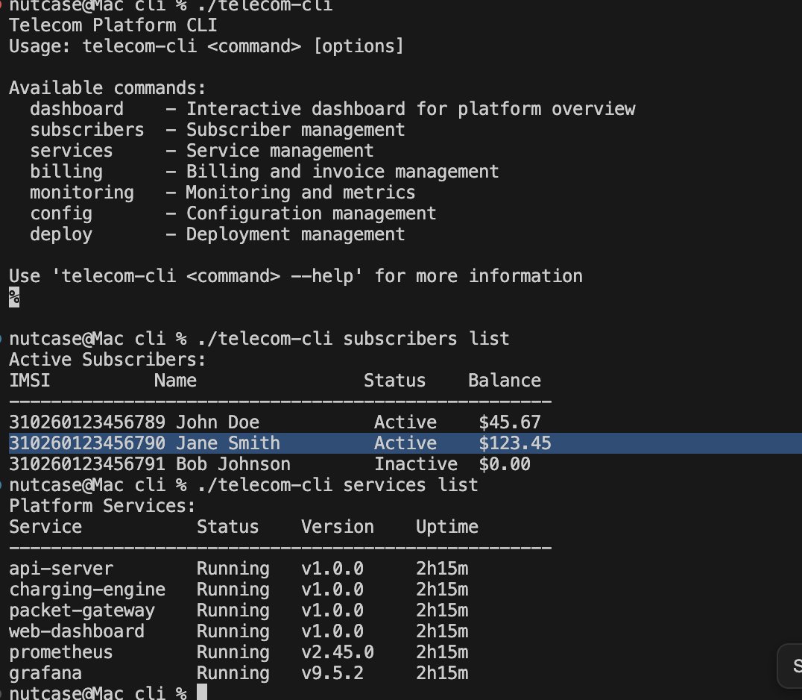Click the './telecom-cli subscribers list' command line
Screen dimensions: 802x700
(x=353, y=339)
